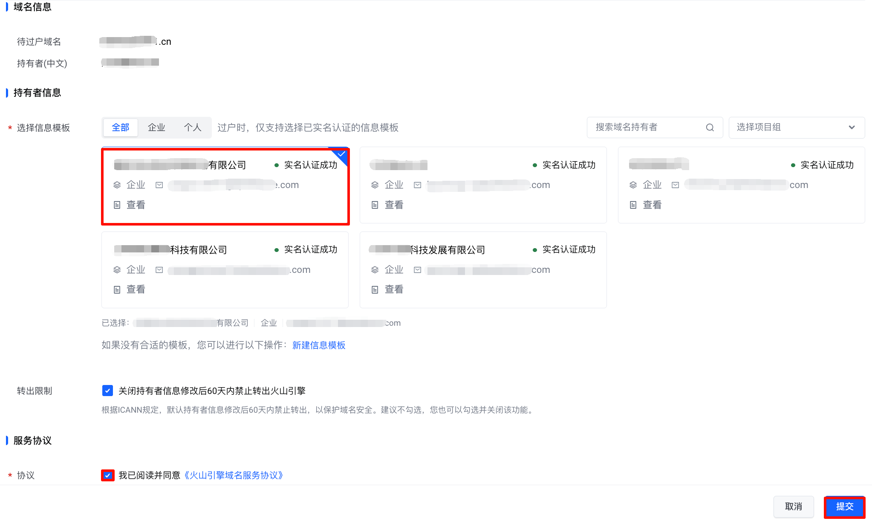Click the search magnifier icon in holder search
Screen dimensions: 872x521
tap(710, 127)
